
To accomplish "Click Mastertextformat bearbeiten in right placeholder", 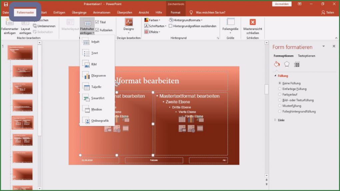I will tap(190, 96).
